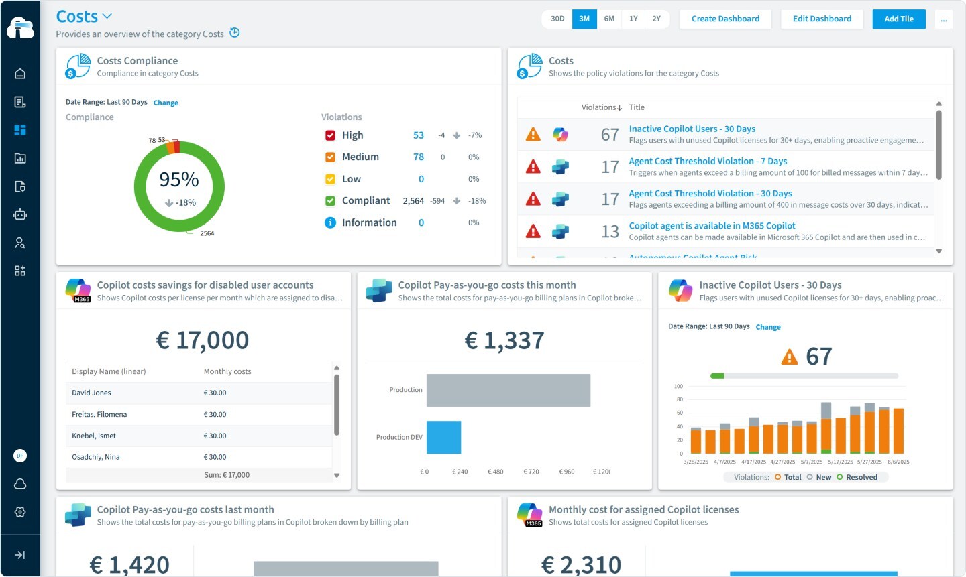The height and width of the screenshot is (577, 966).
Task: Click the warning icon on the Inactive Copilot Users row
Action: coord(533,135)
